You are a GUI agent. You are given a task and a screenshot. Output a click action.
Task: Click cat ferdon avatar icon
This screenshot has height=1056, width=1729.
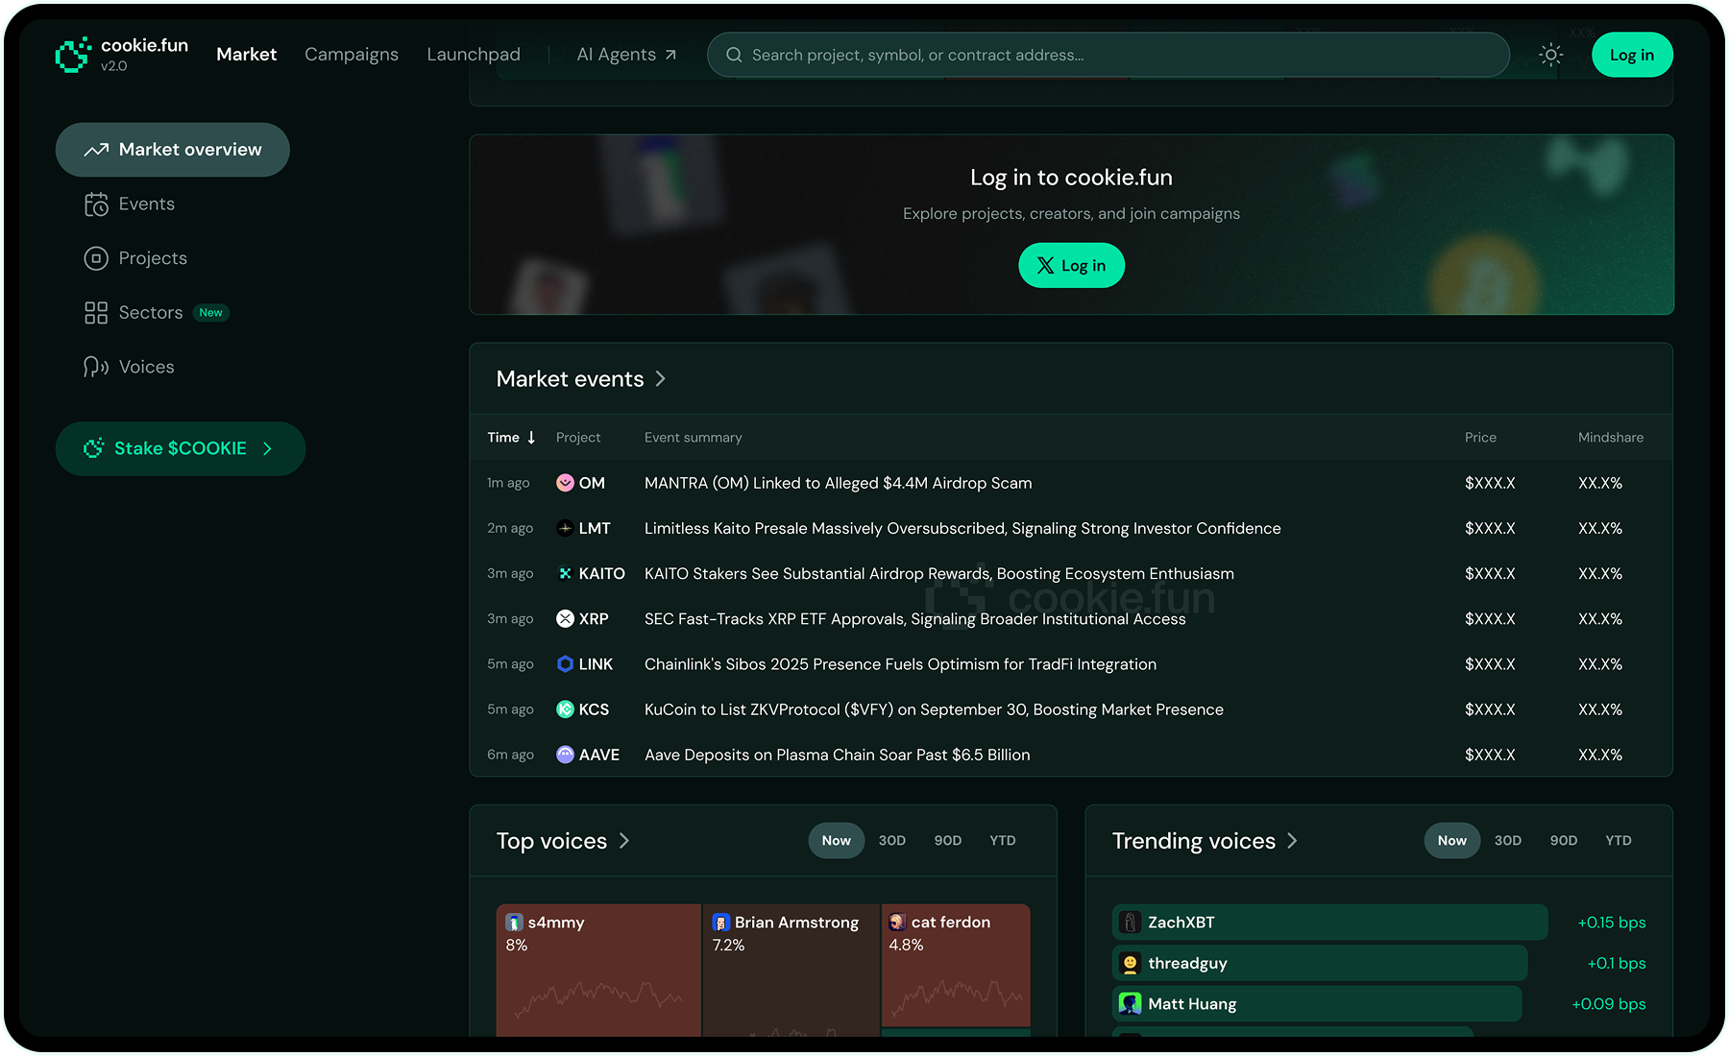click(x=897, y=922)
